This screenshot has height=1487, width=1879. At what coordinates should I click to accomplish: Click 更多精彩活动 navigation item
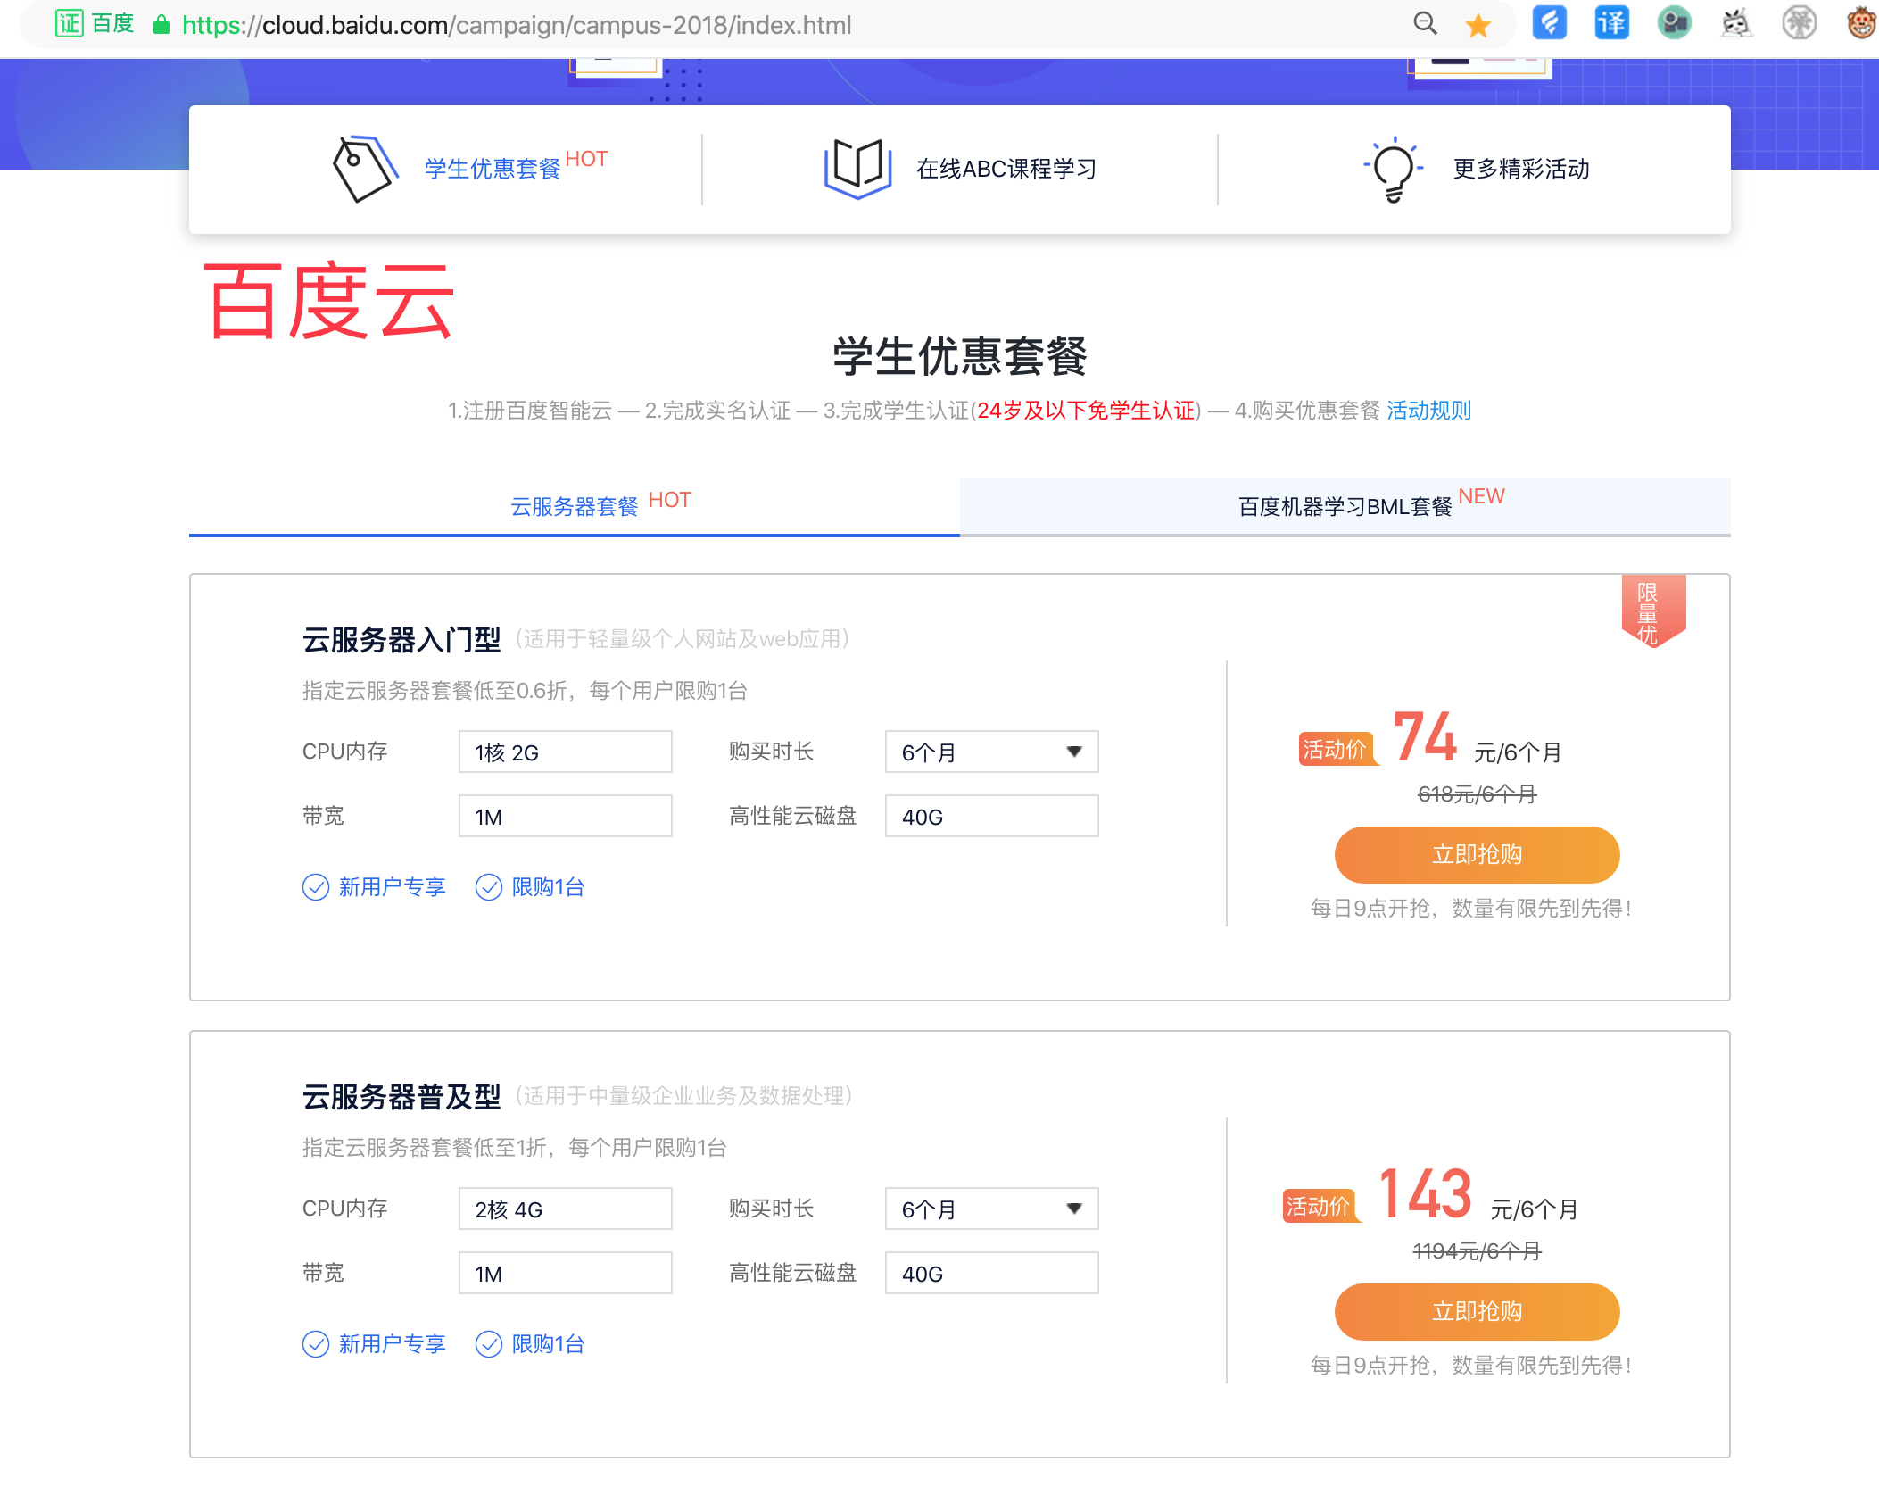click(x=1521, y=169)
